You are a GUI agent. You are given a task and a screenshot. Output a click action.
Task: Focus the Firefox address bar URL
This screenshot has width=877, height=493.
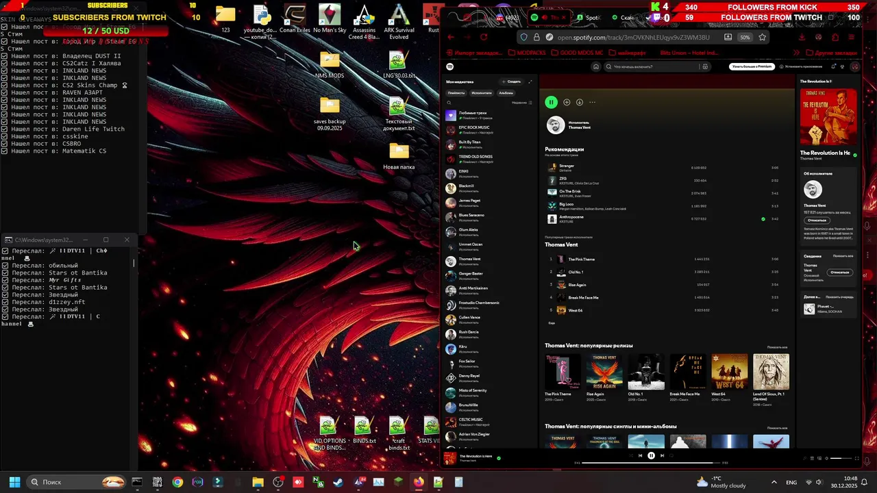pyautogui.click(x=633, y=37)
